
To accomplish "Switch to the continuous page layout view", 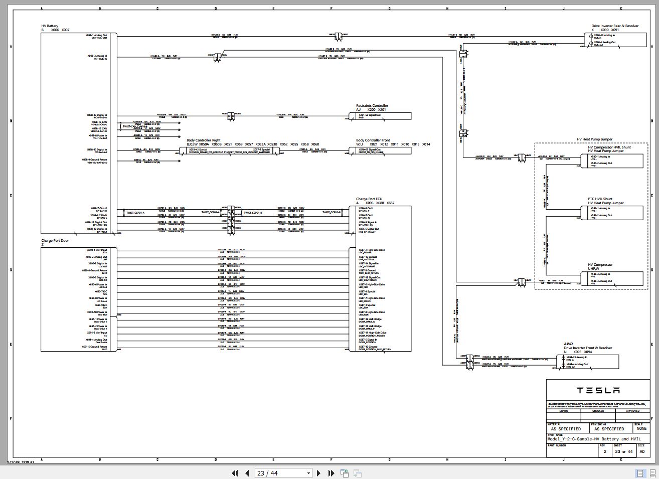I will 653,472.
